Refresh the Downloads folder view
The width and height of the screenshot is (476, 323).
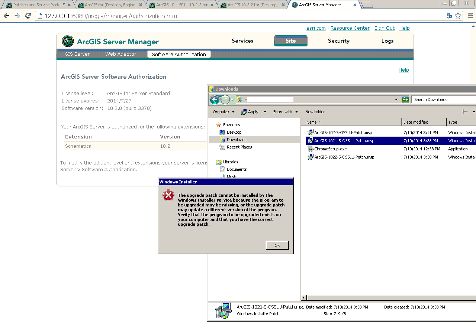coord(405,99)
